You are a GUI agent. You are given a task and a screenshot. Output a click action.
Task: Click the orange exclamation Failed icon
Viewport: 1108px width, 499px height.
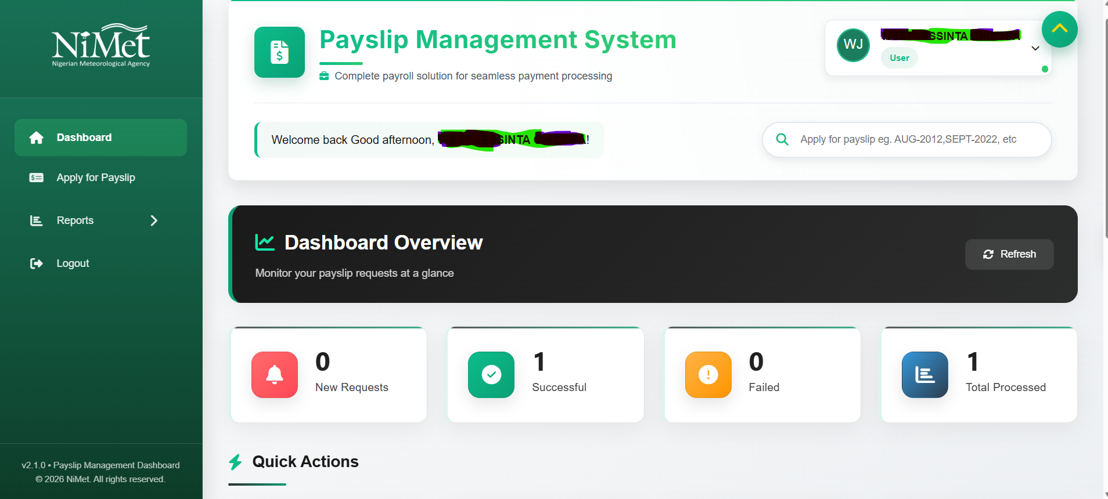[x=708, y=375]
